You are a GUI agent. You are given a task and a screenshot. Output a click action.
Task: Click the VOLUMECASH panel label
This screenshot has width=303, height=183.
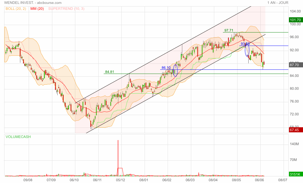click(x=18, y=137)
